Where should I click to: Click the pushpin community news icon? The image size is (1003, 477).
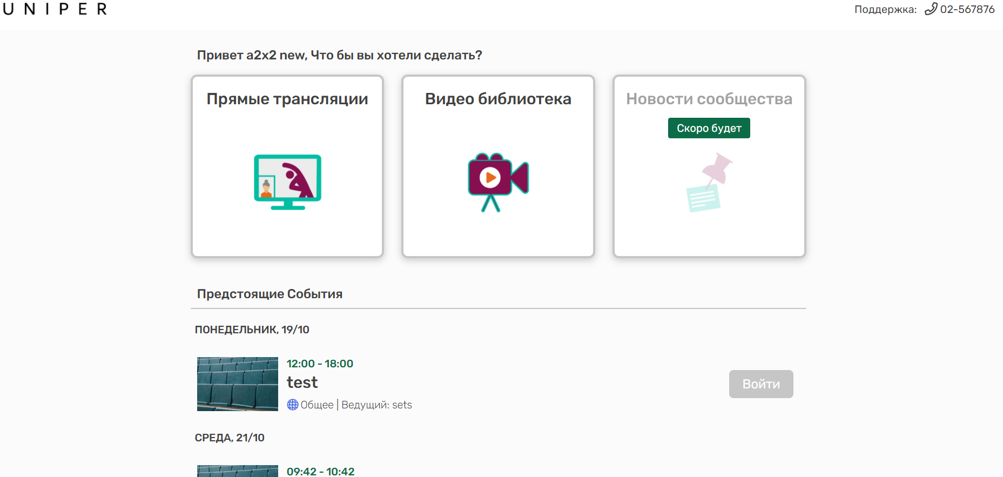(709, 183)
